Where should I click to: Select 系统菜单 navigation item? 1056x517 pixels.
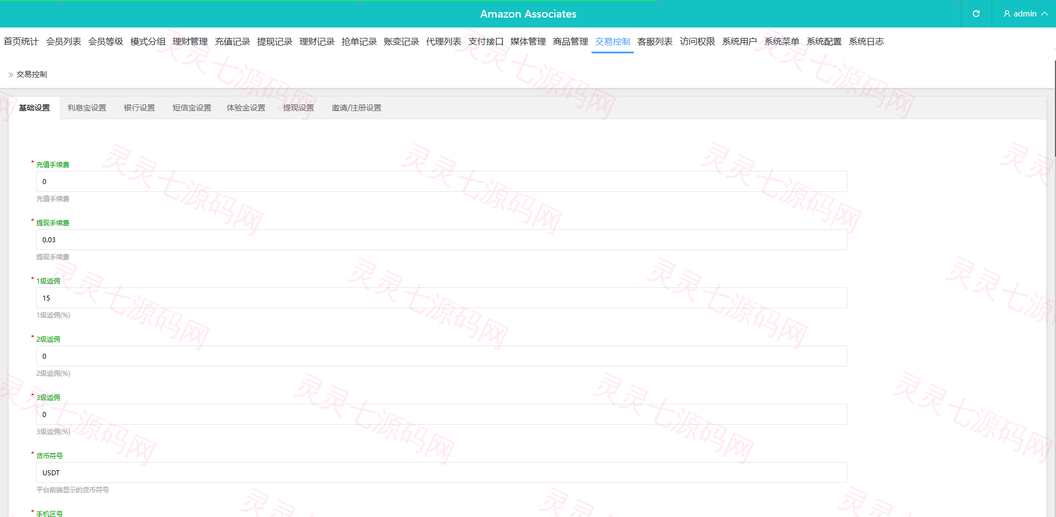pyautogui.click(x=781, y=42)
